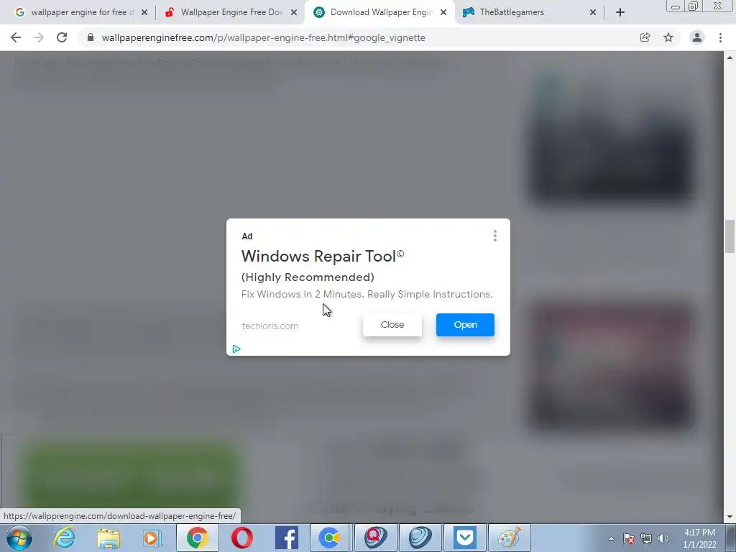This screenshot has width=736, height=552.
Task: Close the Windows Repair Tool ad
Action: click(x=392, y=325)
